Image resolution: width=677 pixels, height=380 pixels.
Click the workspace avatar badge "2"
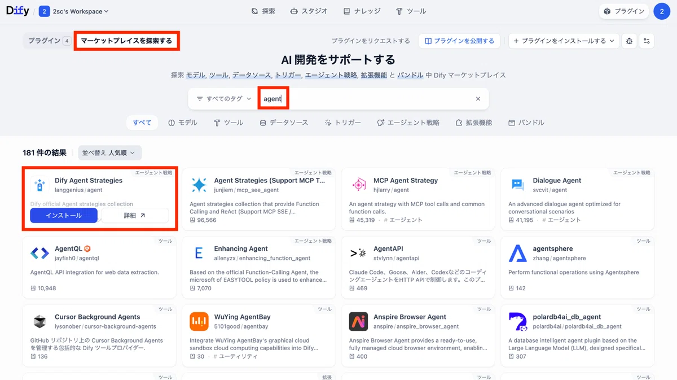45,11
